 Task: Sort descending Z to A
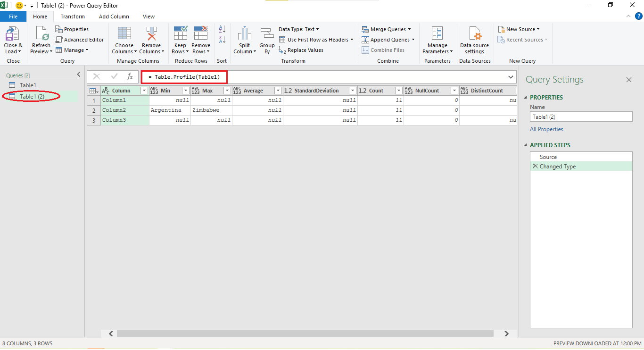tap(222, 40)
